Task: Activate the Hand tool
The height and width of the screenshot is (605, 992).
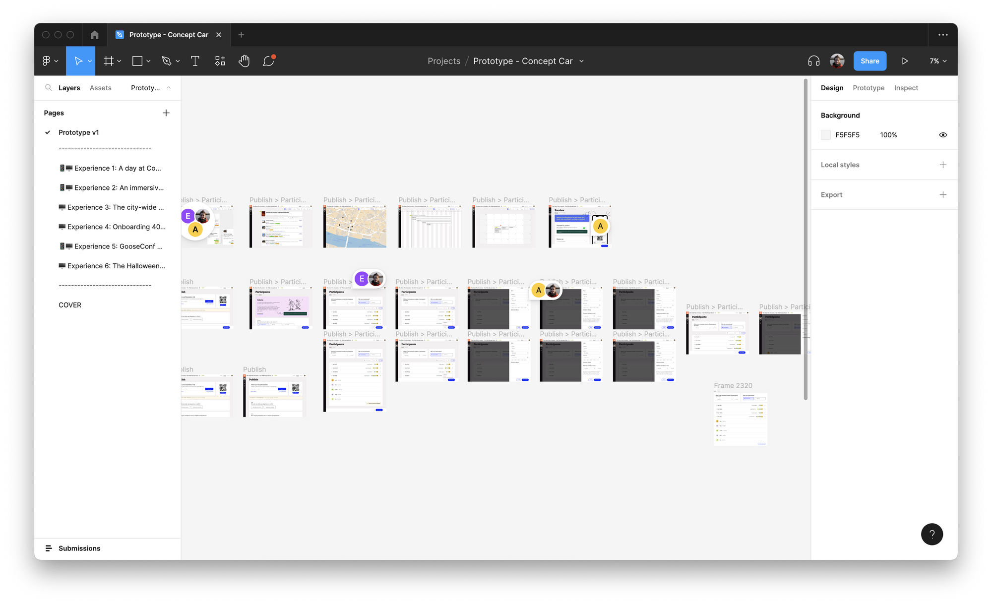Action: coord(244,60)
